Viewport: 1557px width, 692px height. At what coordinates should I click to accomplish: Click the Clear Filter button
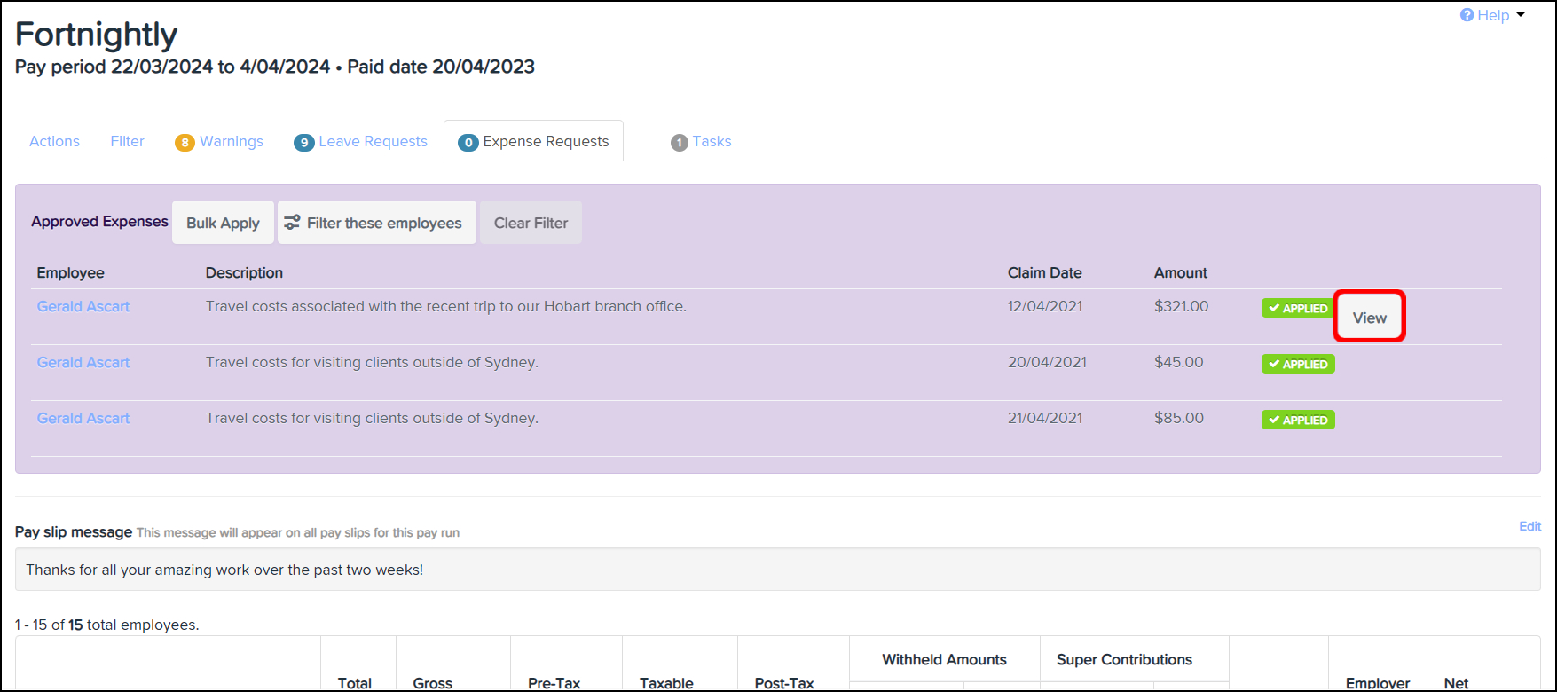pos(531,223)
